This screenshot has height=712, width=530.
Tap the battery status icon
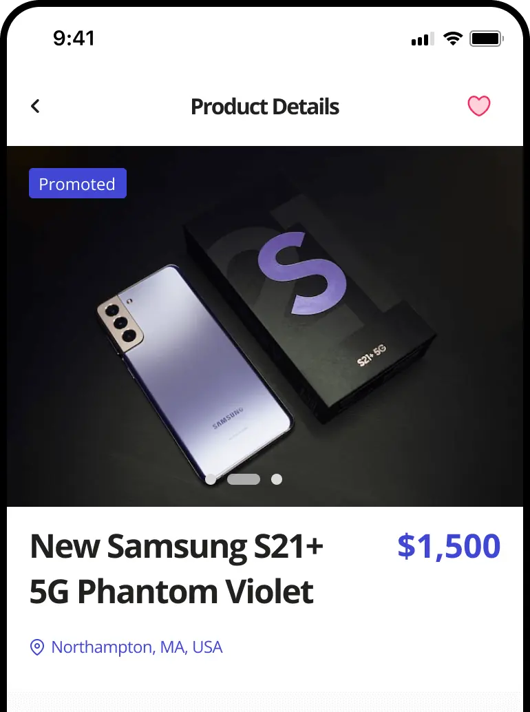click(486, 39)
